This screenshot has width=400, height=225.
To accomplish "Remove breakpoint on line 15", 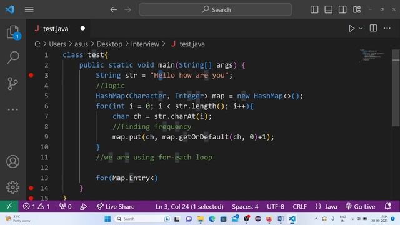I will pos(31,198).
